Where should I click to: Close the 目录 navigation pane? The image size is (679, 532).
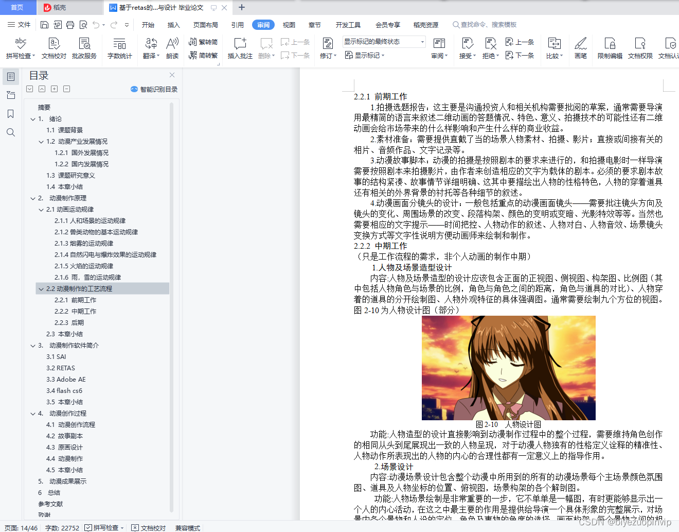172,75
